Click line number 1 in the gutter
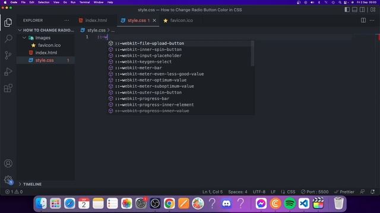380x213 pixels. (87, 37)
